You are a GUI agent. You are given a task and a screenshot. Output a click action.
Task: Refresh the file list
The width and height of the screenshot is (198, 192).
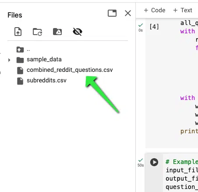click(x=37, y=32)
